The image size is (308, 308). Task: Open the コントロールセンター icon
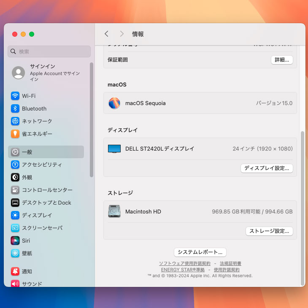(15, 190)
